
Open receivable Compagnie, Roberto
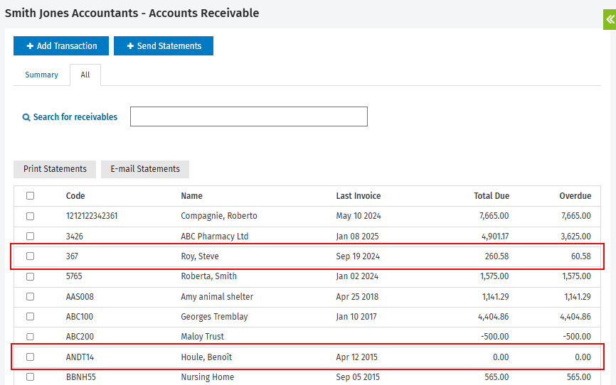coord(219,216)
